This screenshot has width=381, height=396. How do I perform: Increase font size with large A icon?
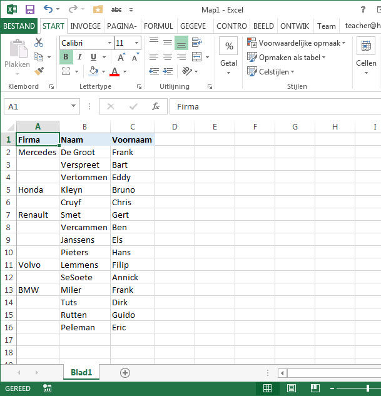coord(121,58)
